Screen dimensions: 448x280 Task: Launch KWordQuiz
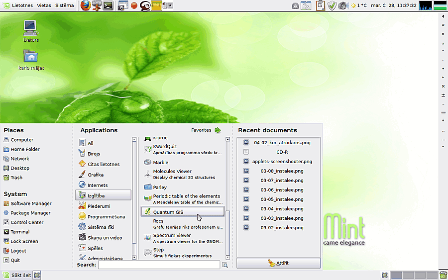pos(183,149)
